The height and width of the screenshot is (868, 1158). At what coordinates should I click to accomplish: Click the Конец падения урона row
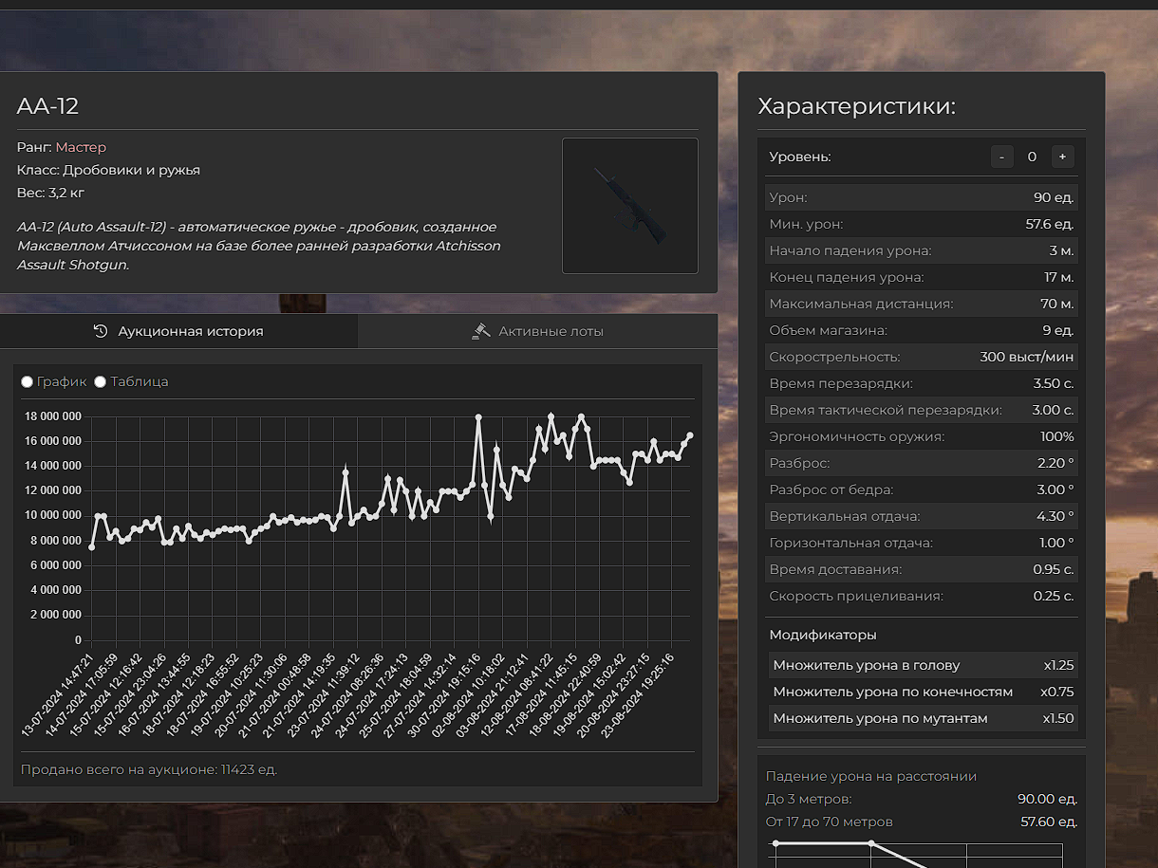coord(922,277)
